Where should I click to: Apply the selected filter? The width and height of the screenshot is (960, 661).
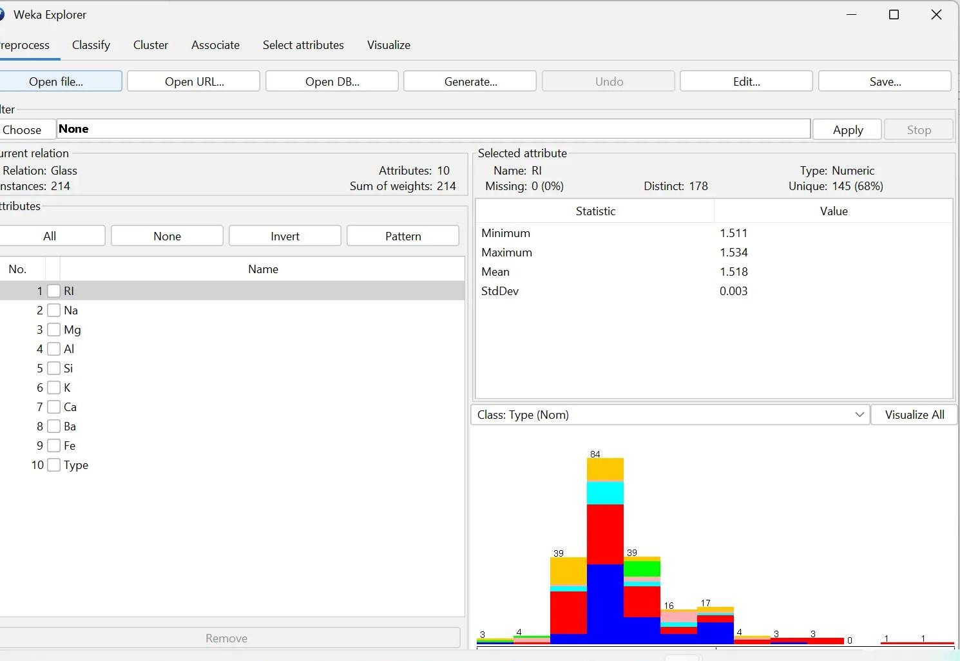click(x=847, y=129)
